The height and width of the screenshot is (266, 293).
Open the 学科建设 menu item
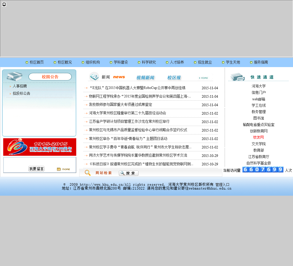point(121,62)
